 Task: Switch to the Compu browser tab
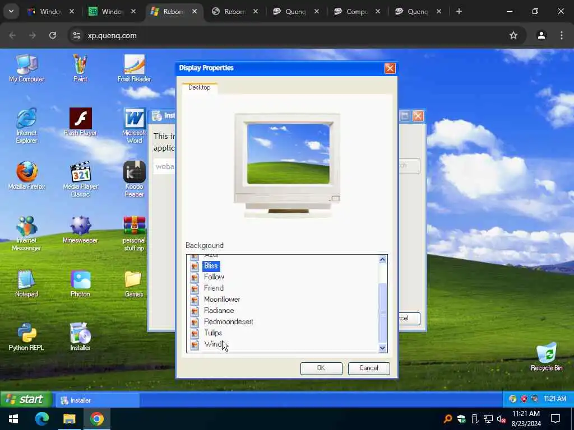tap(357, 12)
